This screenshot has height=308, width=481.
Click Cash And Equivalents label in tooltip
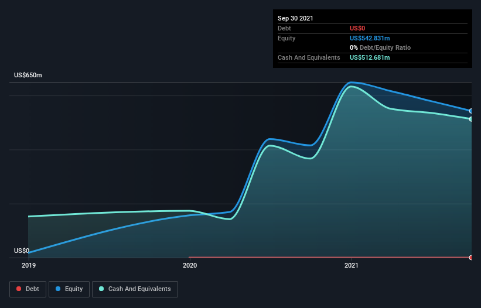pyautogui.click(x=309, y=57)
